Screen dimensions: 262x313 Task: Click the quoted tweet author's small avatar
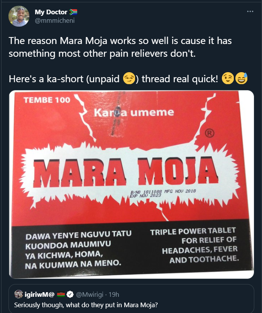[x=19, y=294]
